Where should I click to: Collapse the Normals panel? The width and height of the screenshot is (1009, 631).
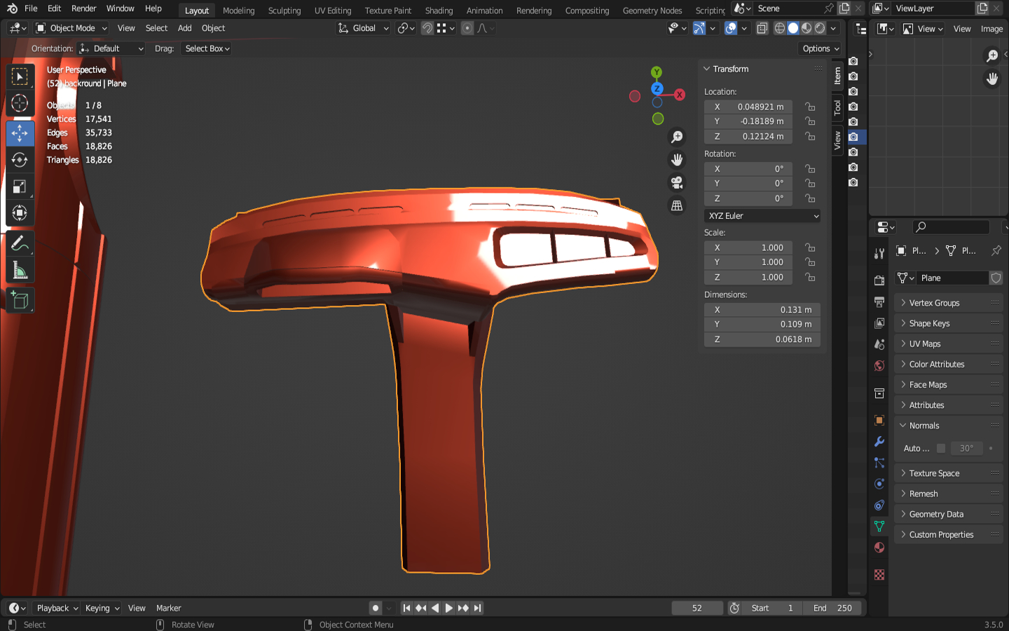pyautogui.click(x=949, y=426)
